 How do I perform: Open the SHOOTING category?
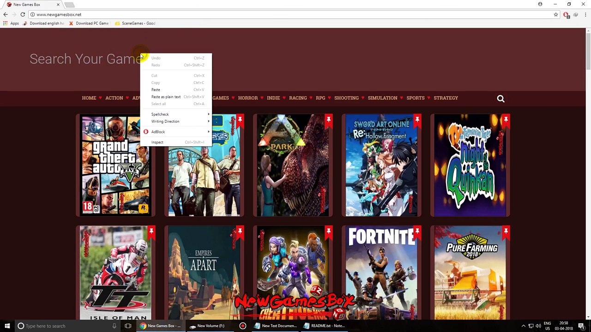[346, 98]
